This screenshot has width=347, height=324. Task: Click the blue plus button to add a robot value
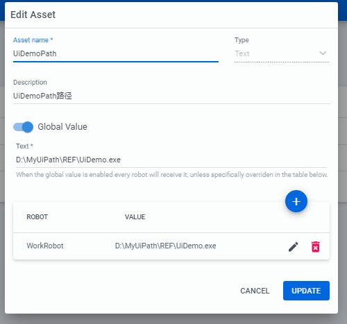296,201
